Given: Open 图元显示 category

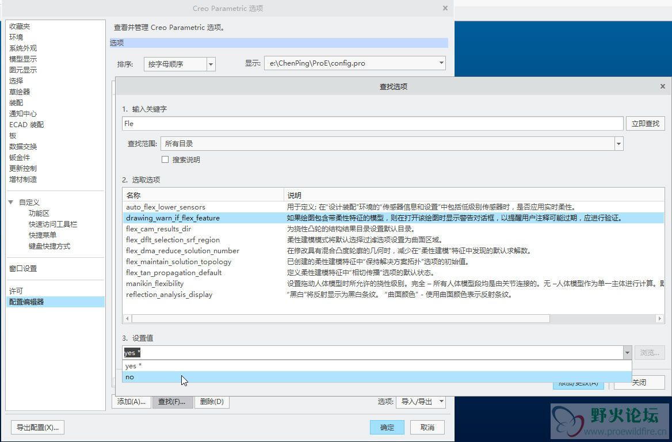Looking at the screenshot, I should point(23,70).
